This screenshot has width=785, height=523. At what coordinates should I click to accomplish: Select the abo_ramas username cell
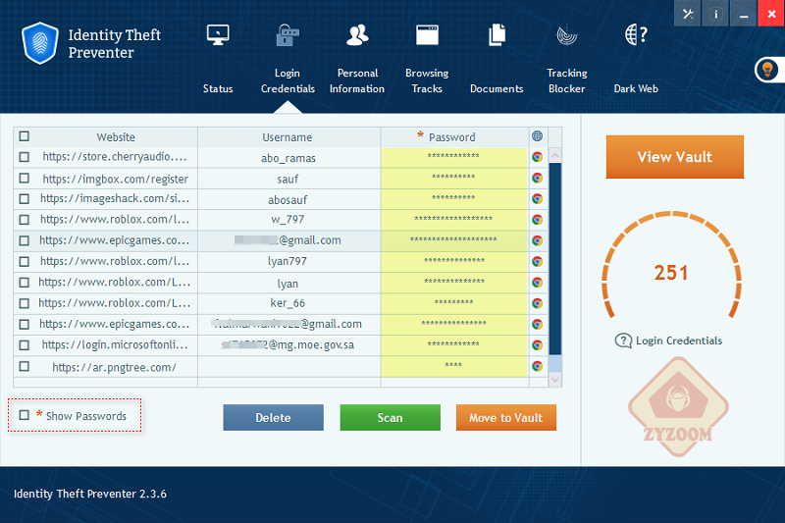[x=288, y=158]
